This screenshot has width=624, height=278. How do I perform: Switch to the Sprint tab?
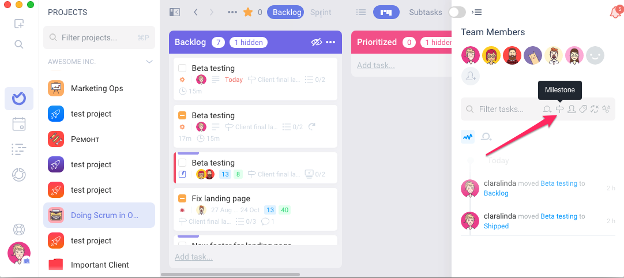(321, 12)
